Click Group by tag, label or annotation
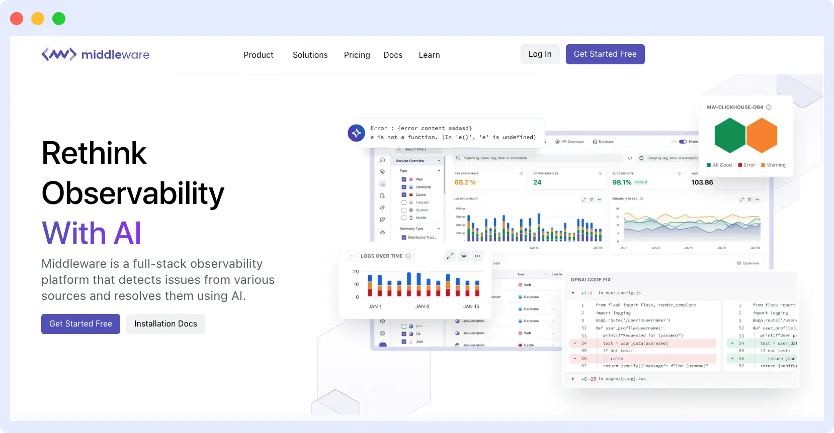The height and width of the screenshot is (433, 834). (x=669, y=158)
